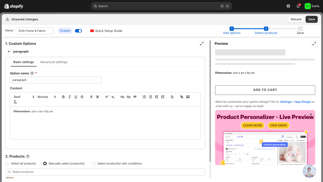Save the unsaved changes
323x182 pixels.
point(311,19)
